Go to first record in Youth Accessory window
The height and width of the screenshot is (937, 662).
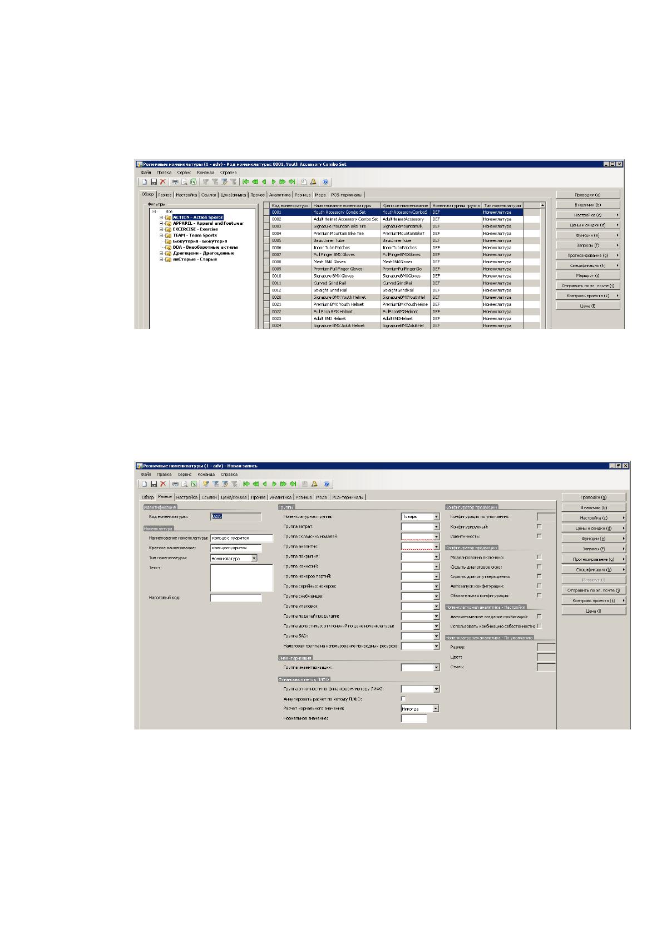[x=245, y=182]
